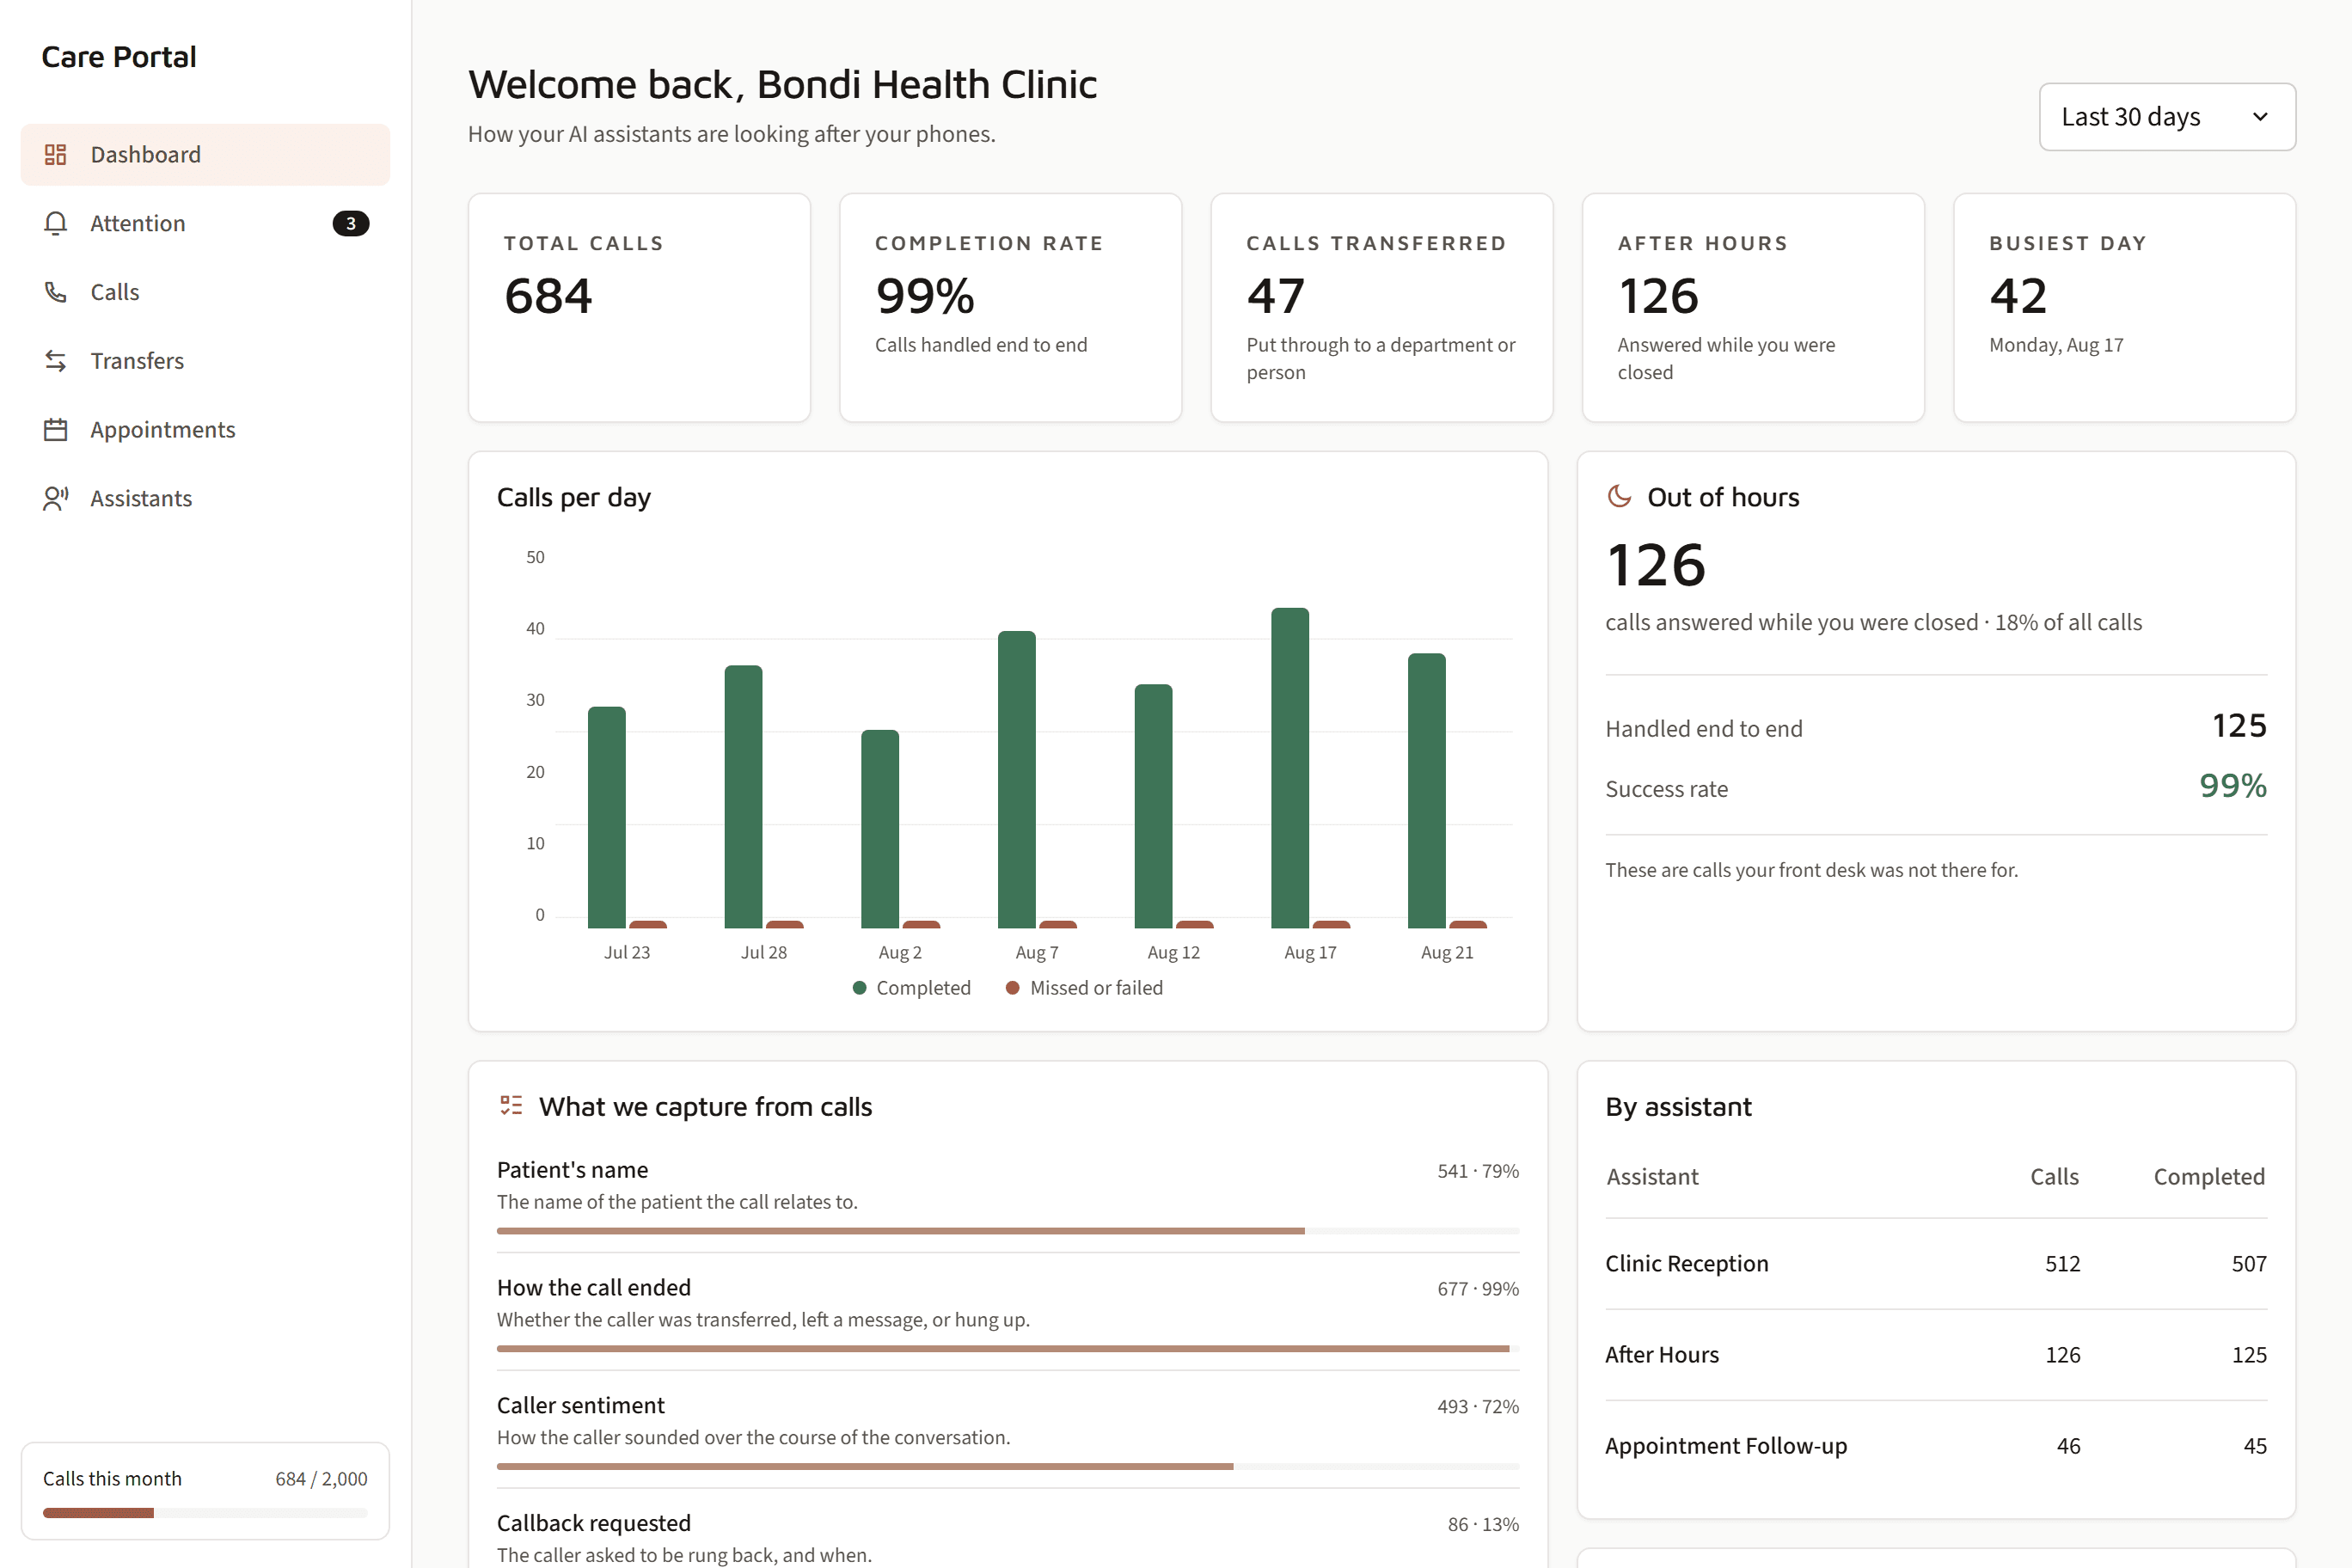Viewport: 2352px width, 1568px height.
Task: Click the Jul 28 completed bar
Action: (x=743, y=797)
